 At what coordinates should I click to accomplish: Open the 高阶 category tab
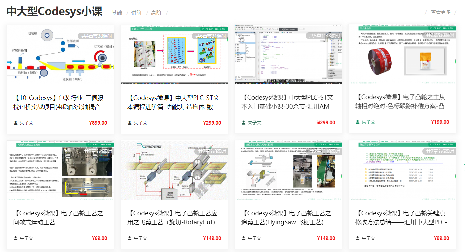156,13
